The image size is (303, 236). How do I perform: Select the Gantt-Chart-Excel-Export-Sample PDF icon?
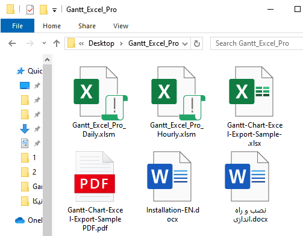pyautogui.click(x=95, y=176)
